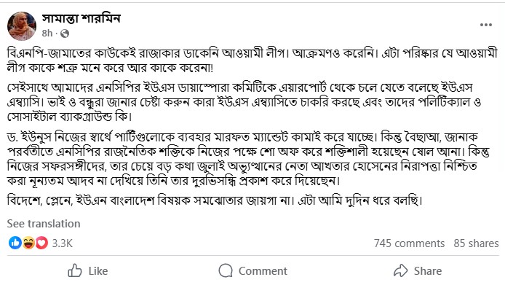Image resolution: width=505 pixels, height=285 pixels.
Task: Click the curved arrow Share icon
Action: pyautogui.click(x=401, y=270)
